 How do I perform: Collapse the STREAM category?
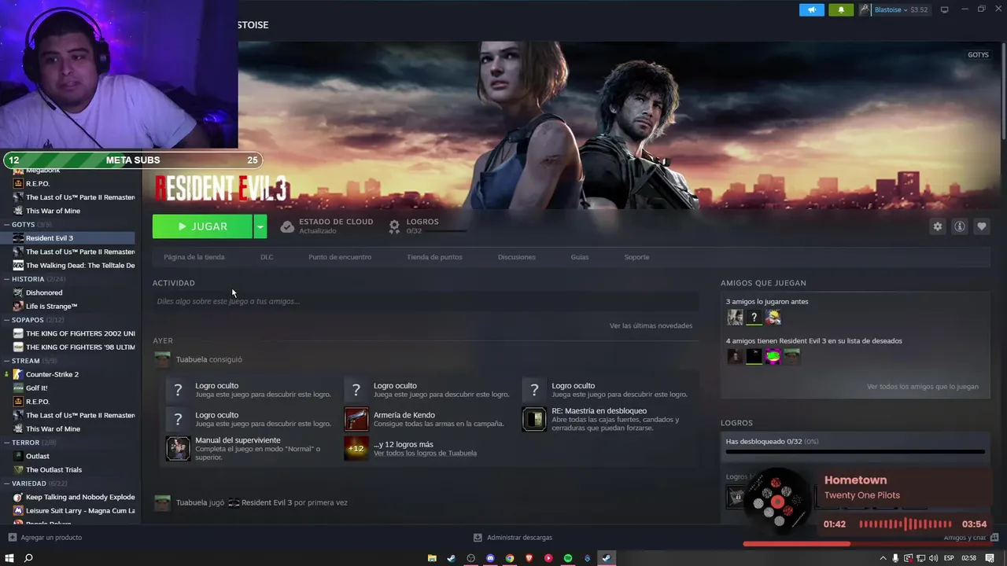(7, 361)
